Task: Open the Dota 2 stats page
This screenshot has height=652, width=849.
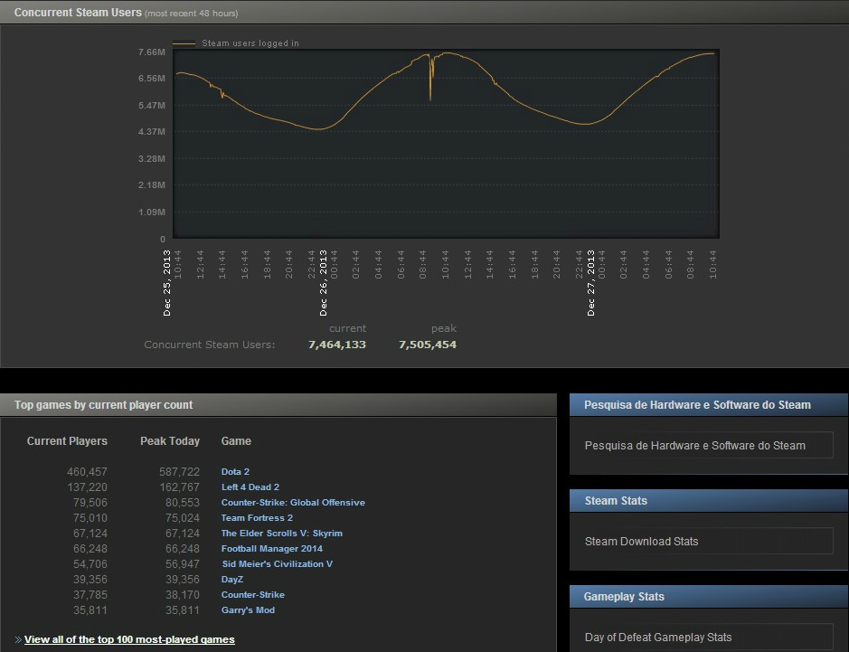Action: click(235, 471)
